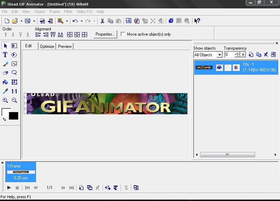Image resolution: width=280 pixels, height=201 pixels.
Task: Delete object via X icon in object panel
Action: coord(266,55)
